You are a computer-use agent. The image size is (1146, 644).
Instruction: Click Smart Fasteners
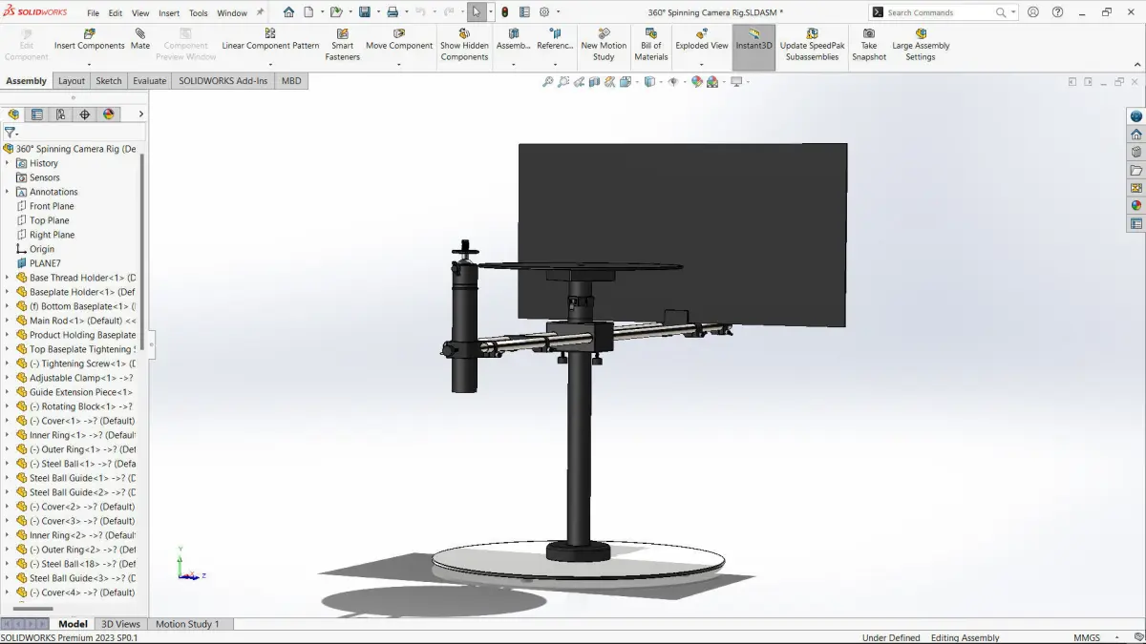click(x=342, y=45)
